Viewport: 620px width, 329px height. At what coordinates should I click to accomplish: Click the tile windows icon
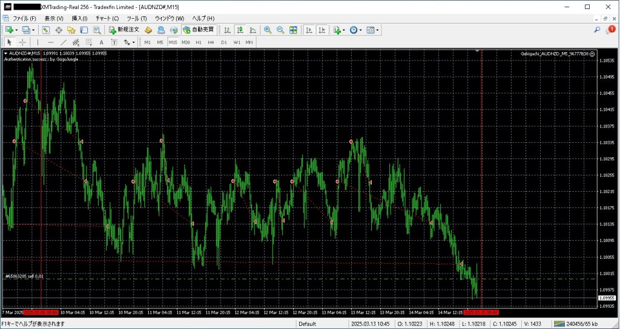(293, 30)
